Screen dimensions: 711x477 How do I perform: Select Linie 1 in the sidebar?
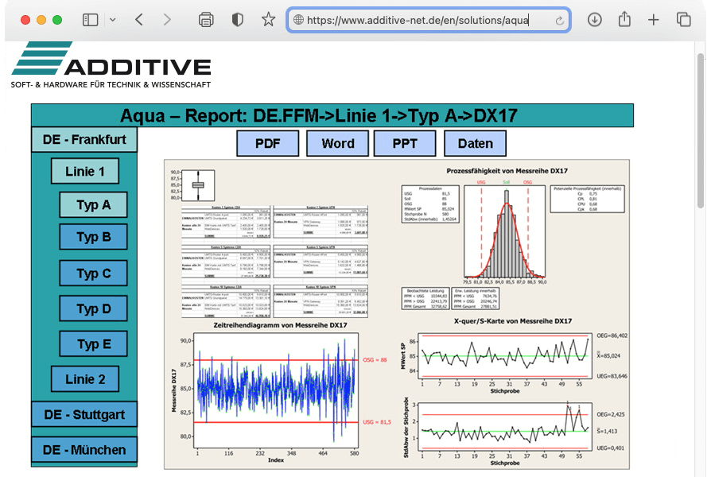coord(85,171)
